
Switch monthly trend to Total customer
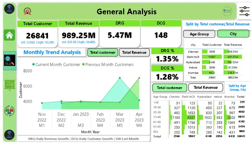[x=103, y=52]
